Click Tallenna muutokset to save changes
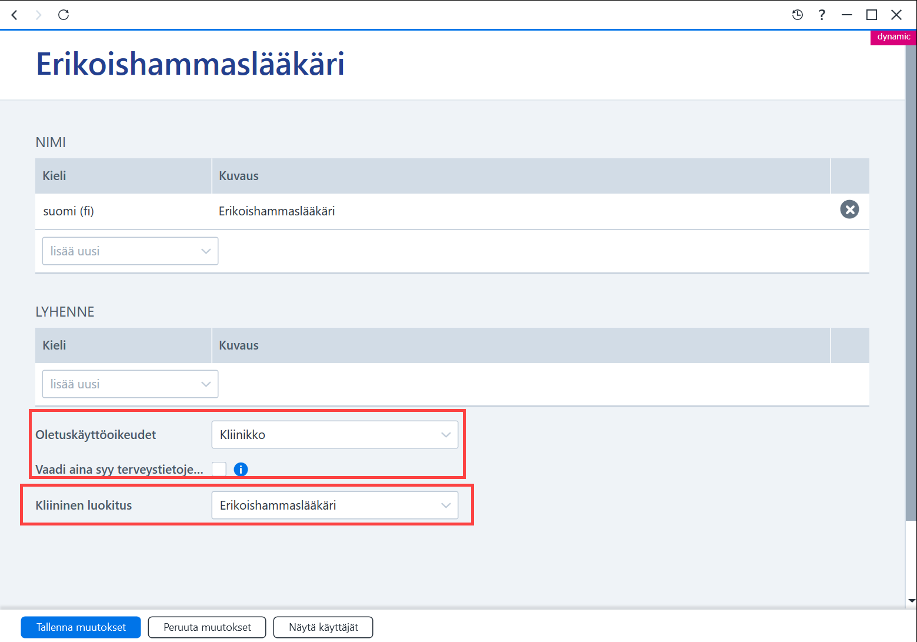Viewport: 917px width, 642px height. [x=81, y=627]
